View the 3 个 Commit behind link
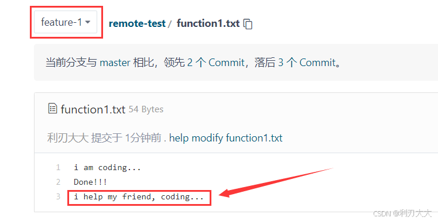Image resolution: width=438 pixels, height=221 pixels. (x=307, y=63)
